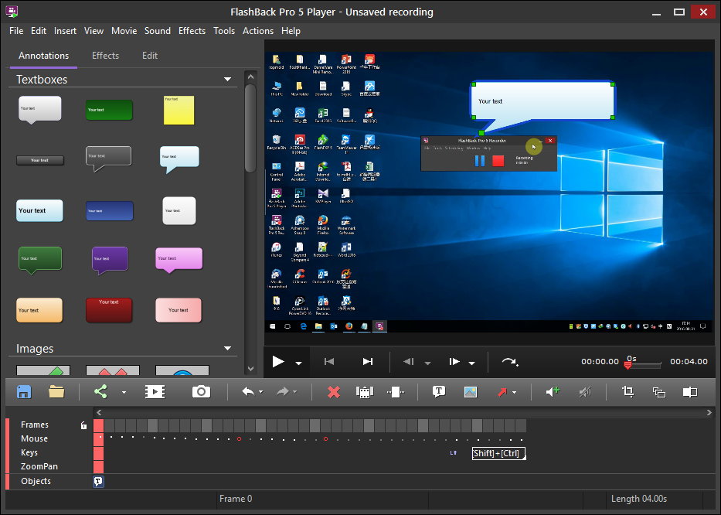Image resolution: width=721 pixels, height=515 pixels.
Task: Open the Effects menu in the menu bar
Action: tap(192, 31)
